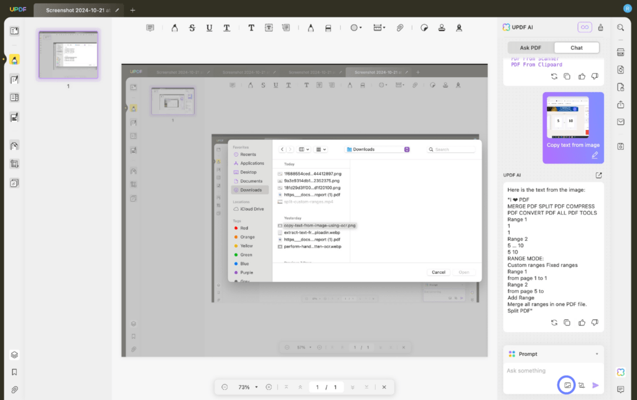
Task: Select the Strikethrough text tool
Action: coord(192,27)
